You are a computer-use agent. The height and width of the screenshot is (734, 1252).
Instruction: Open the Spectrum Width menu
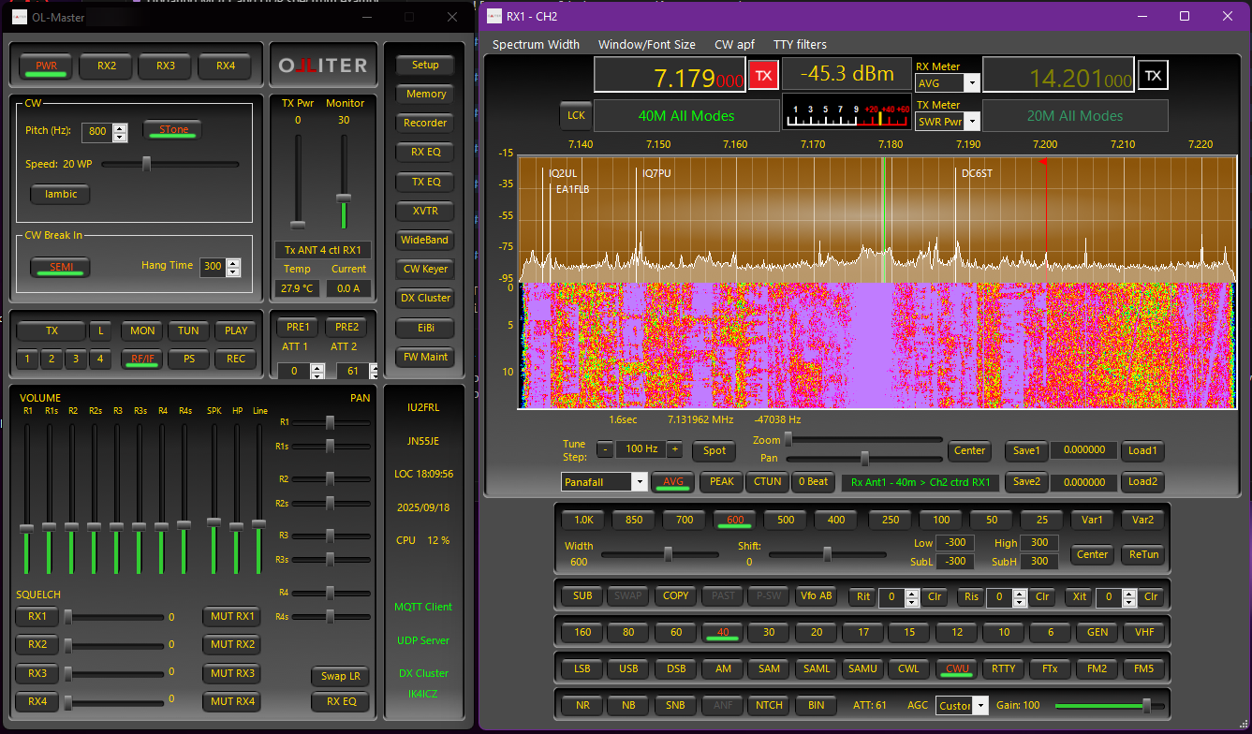(x=536, y=44)
